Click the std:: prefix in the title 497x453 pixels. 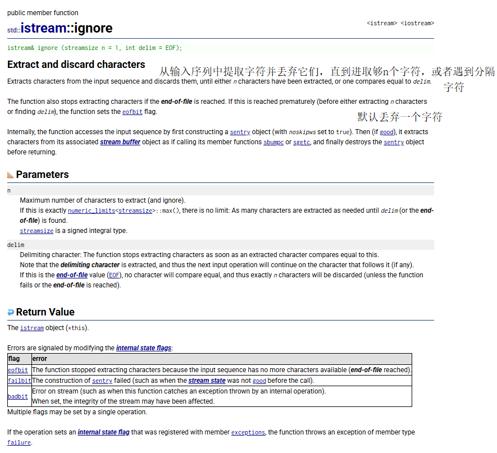tap(14, 30)
